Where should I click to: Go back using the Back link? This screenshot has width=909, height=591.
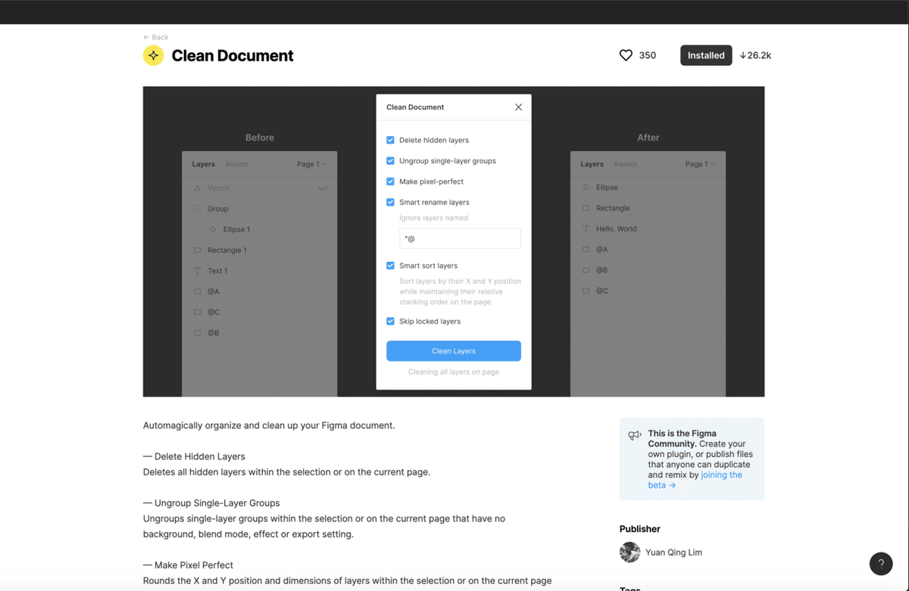click(156, 37)
